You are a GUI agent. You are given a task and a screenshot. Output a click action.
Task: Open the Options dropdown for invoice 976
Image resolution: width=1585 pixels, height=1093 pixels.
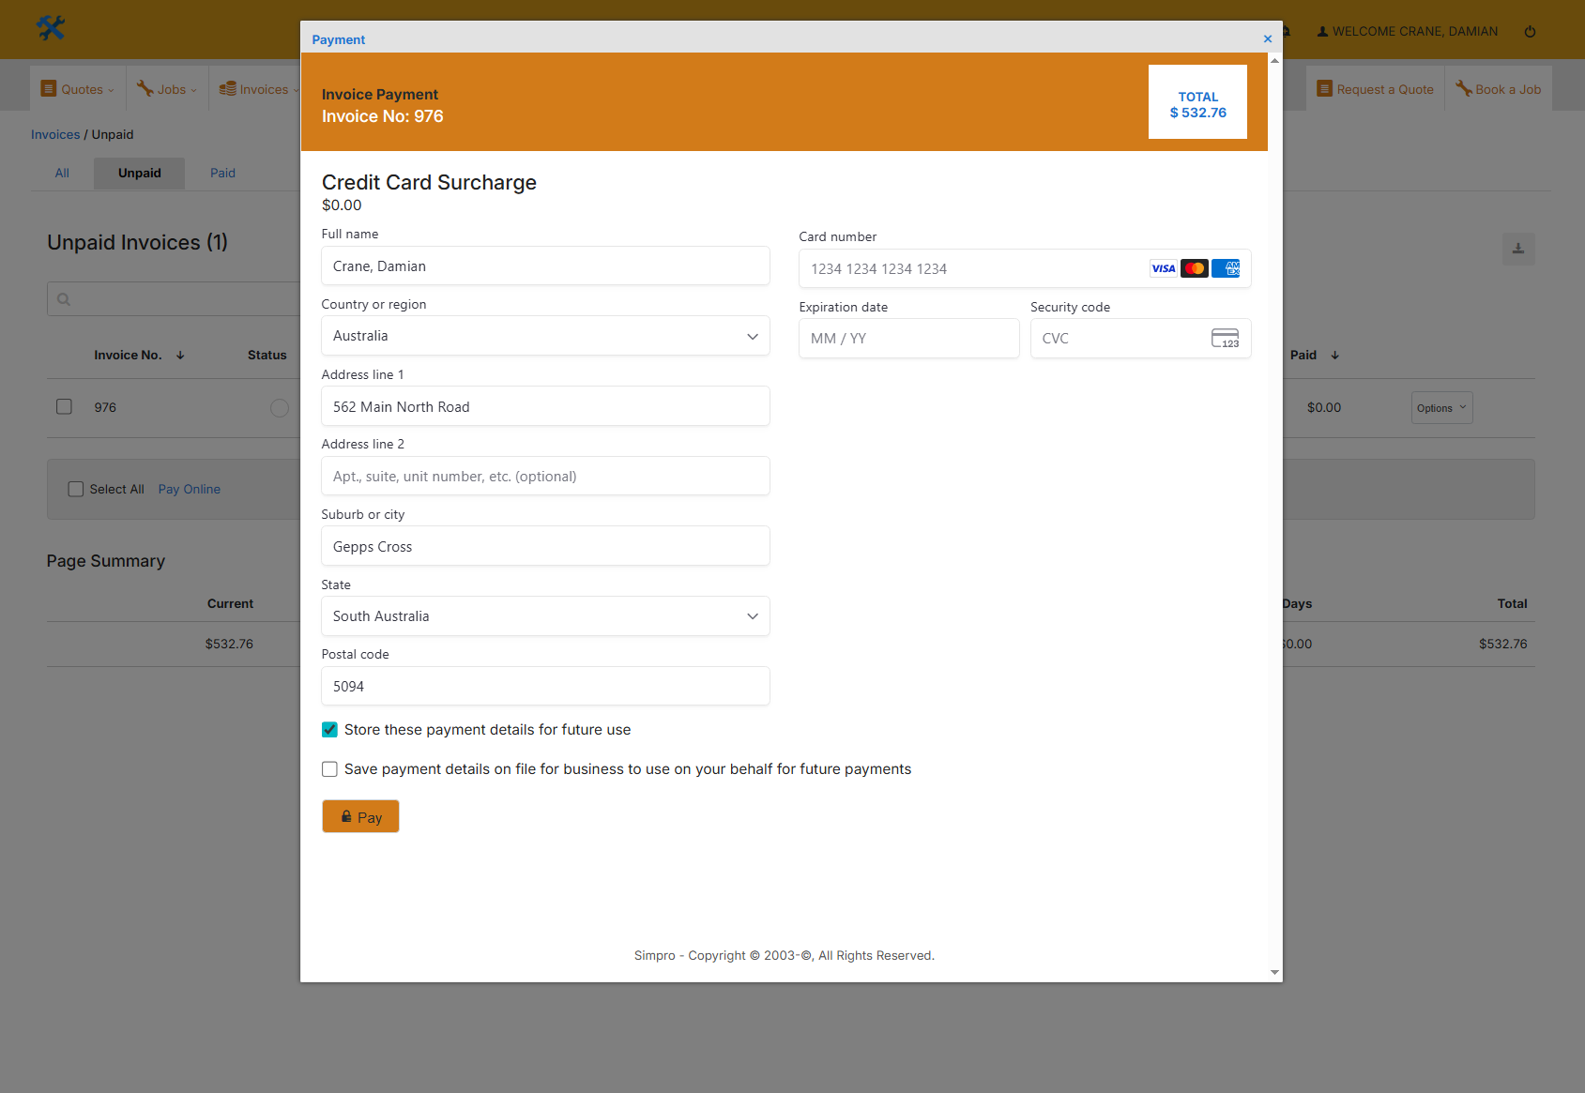click(x=1440, y=408)
